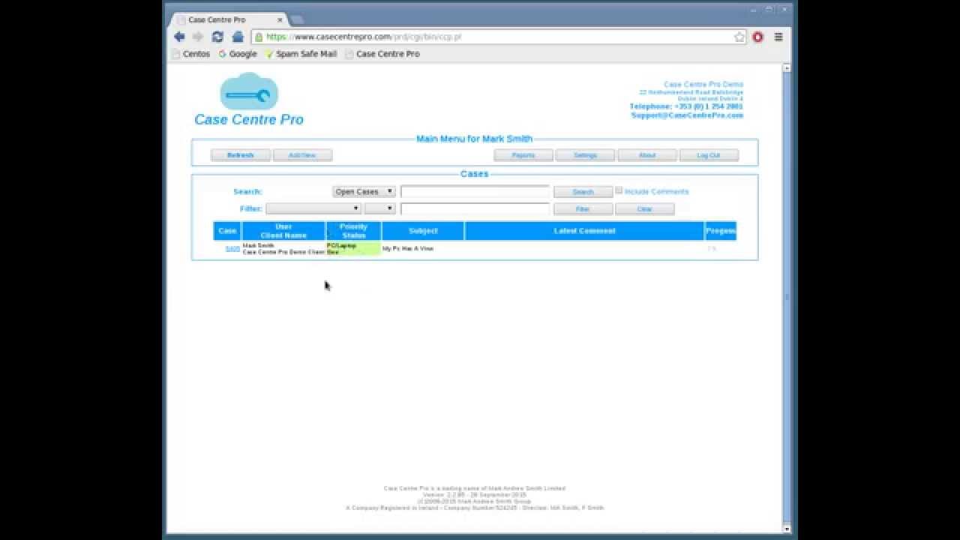Expand the small Filter operator dropdown
This screenshot has width=960, height=540.
coord(379,208)
